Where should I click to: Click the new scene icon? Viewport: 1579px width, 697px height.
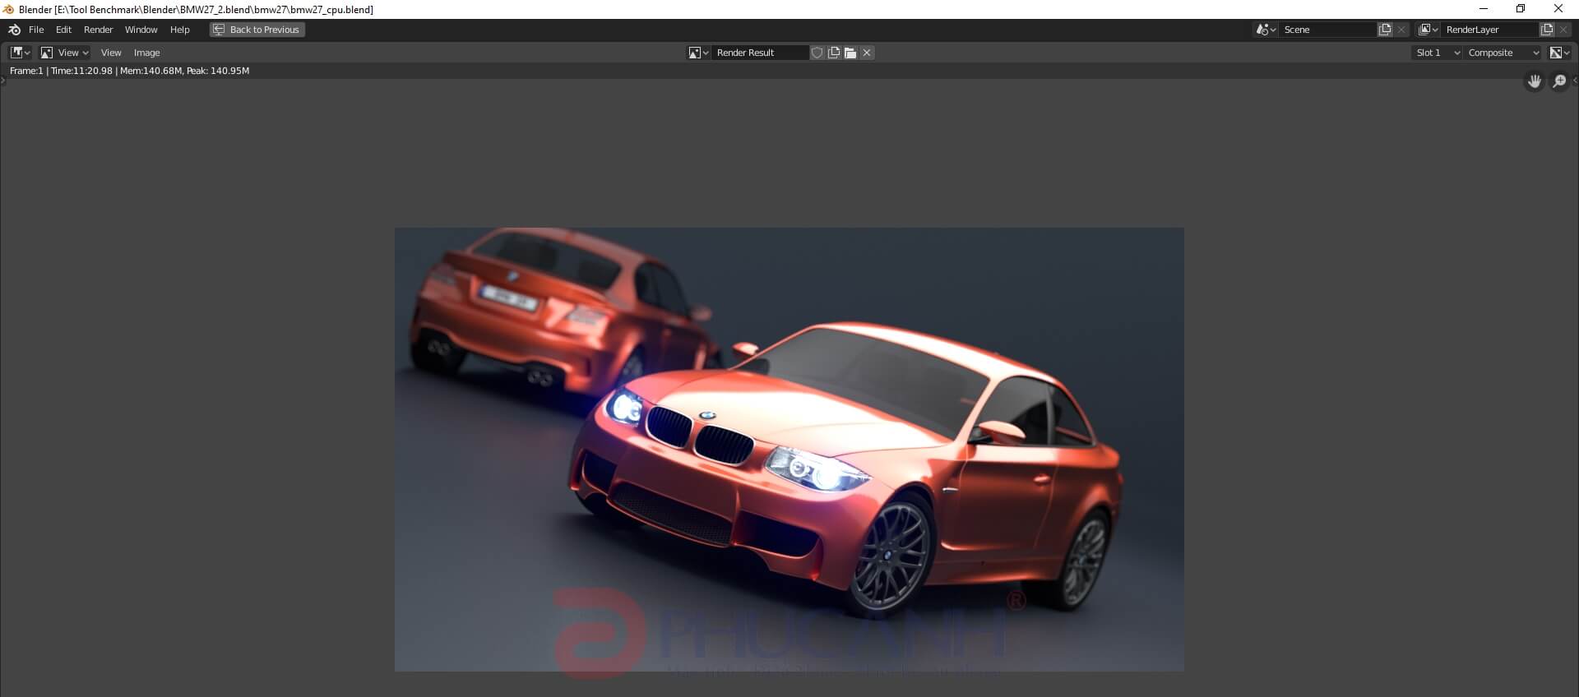(1385, 30)
